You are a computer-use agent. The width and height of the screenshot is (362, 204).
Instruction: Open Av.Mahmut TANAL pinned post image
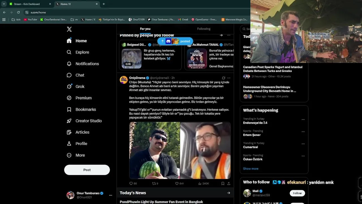tap(197, 59)
